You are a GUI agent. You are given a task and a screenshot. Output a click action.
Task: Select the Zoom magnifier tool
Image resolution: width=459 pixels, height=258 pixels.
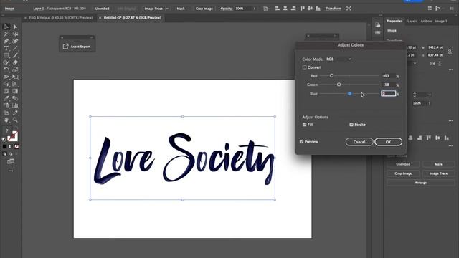[x=15, y=120]
